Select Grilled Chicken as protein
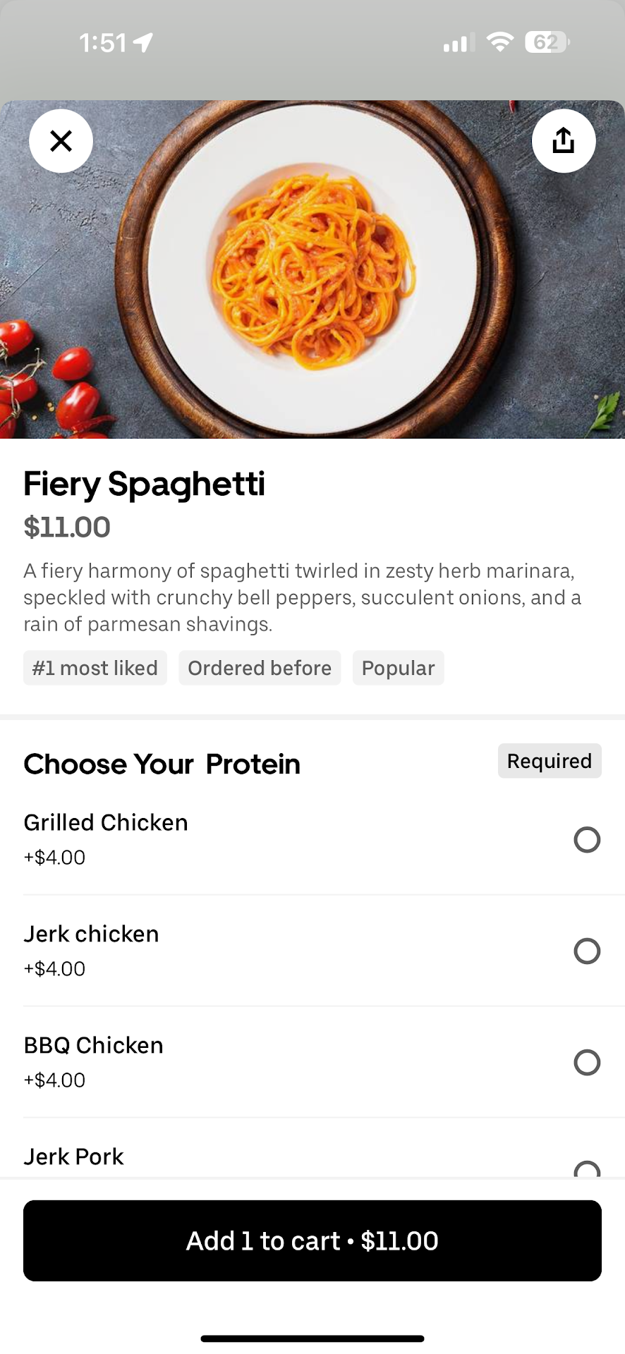Viewport: 625px width, 1354px height. click(x=586, y=839)
